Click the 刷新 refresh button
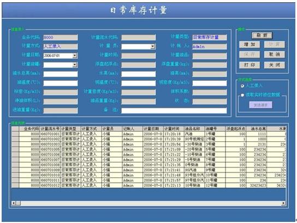The width and height of the screenshot is (297, 223). (x=262, y=35)
